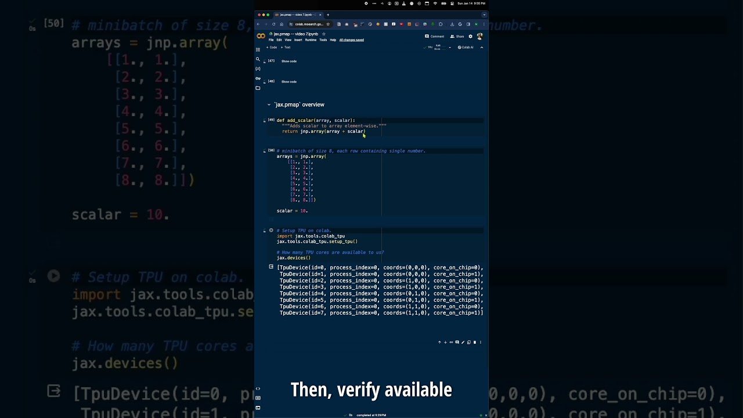Add a new Text cell
Image resolution: width=743 pixels, height=418 pixels.
[286, 48]
